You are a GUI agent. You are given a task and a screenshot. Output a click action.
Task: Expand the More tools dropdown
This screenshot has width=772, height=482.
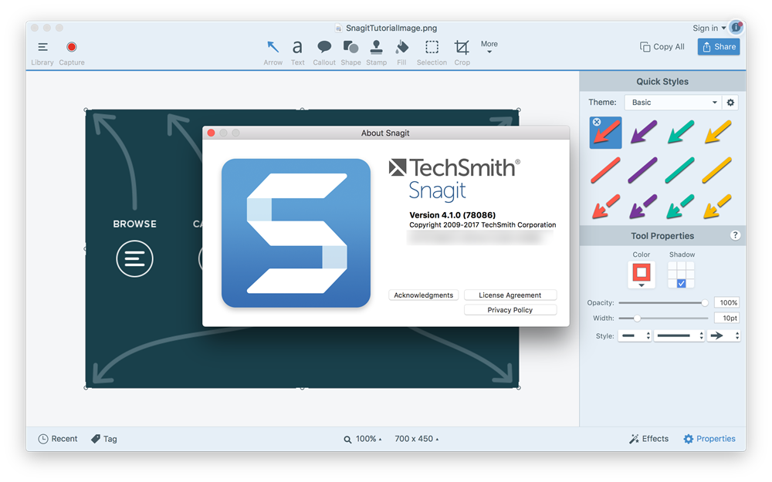coord(489,47)
